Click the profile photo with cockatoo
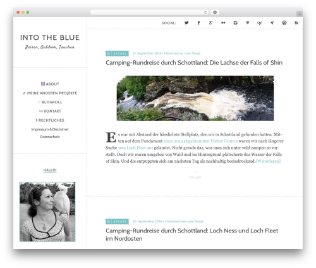 47,212
